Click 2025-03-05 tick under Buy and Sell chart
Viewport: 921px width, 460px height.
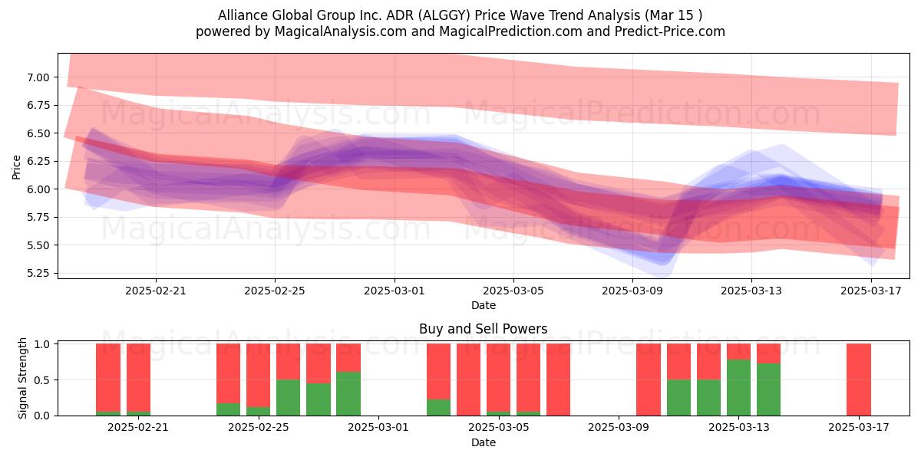499,428
